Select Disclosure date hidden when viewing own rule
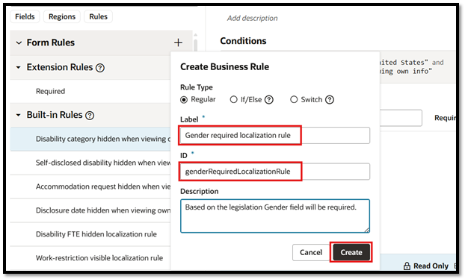This screenshot has height=279, width=465. pos(90,210)
